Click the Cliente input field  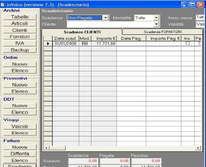coord(110,24)
